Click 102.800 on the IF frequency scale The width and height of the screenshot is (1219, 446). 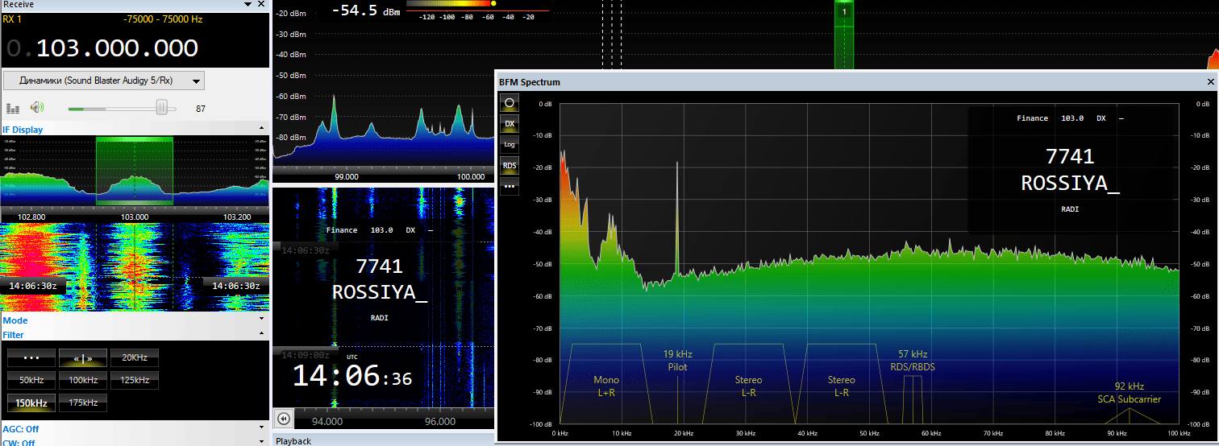point(31,217)
